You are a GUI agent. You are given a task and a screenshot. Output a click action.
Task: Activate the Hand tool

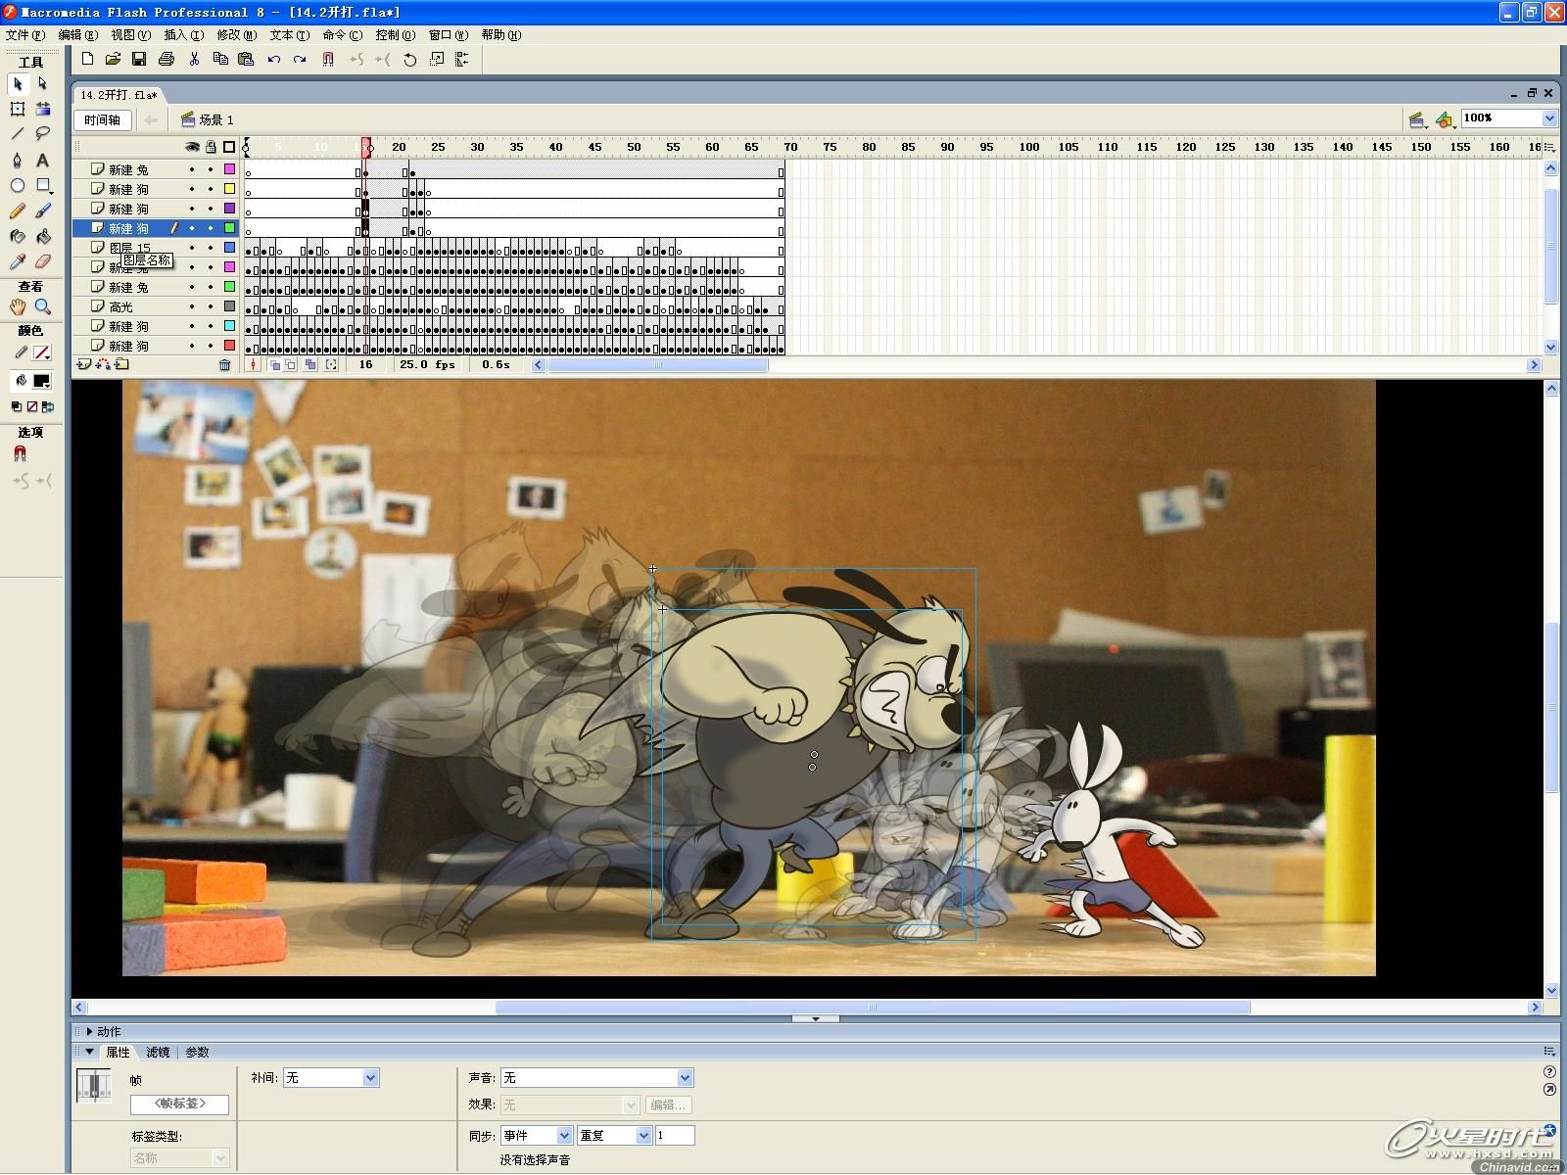(x=18, y=306)
